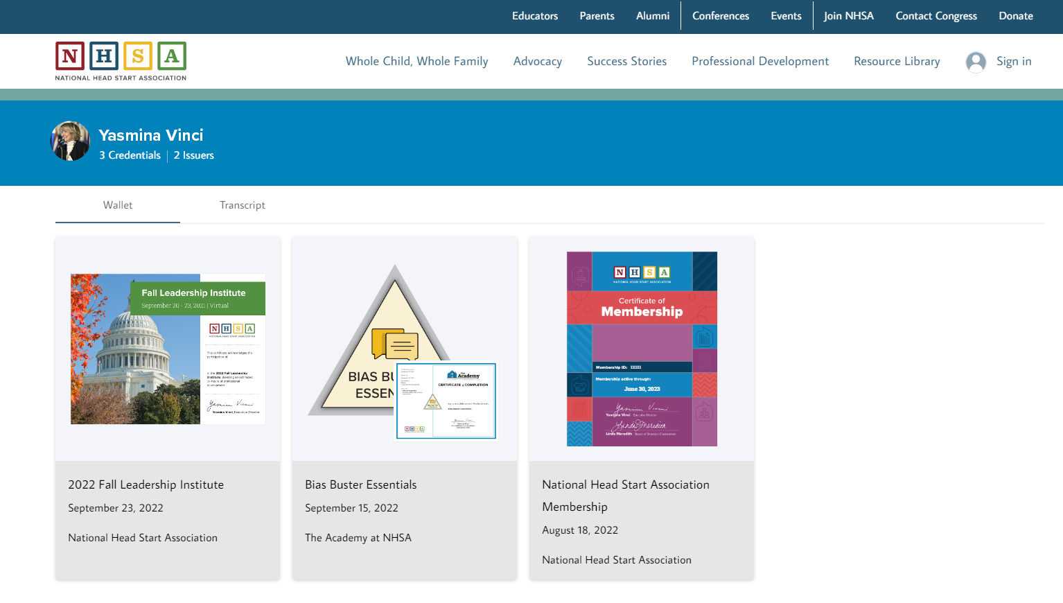The image size is (1063, 603).
Task: Navigate to the Events section
Action: 786,16
